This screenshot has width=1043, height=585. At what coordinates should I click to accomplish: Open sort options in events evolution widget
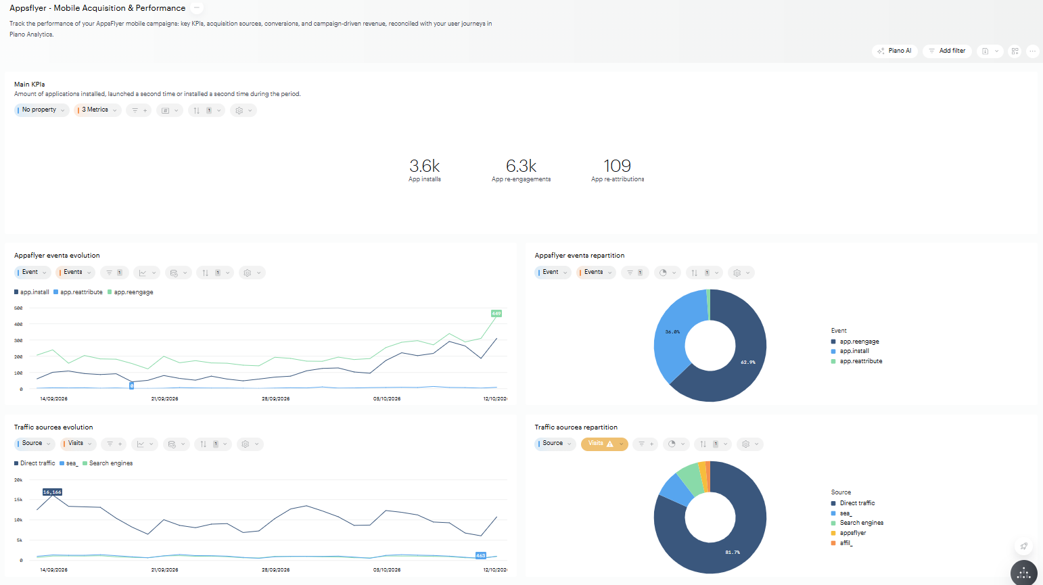(214, 273)
